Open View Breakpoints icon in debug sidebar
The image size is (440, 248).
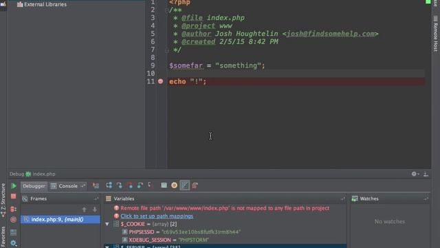13,209
